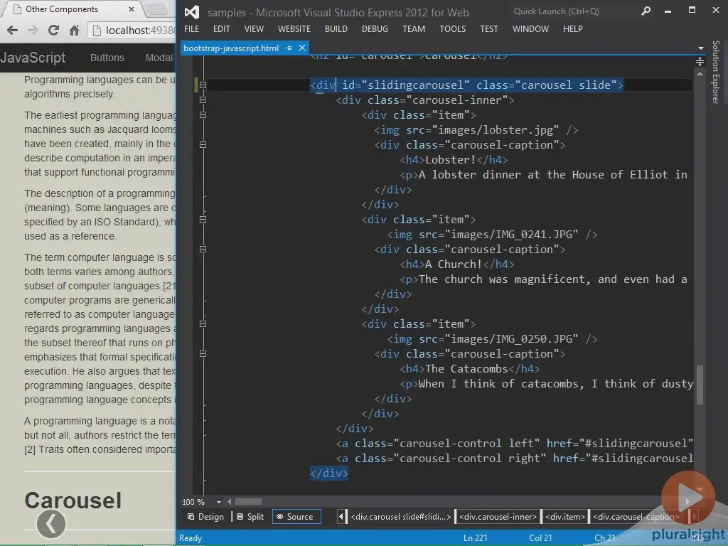Enable Split view mode

(x=250, y=516)
